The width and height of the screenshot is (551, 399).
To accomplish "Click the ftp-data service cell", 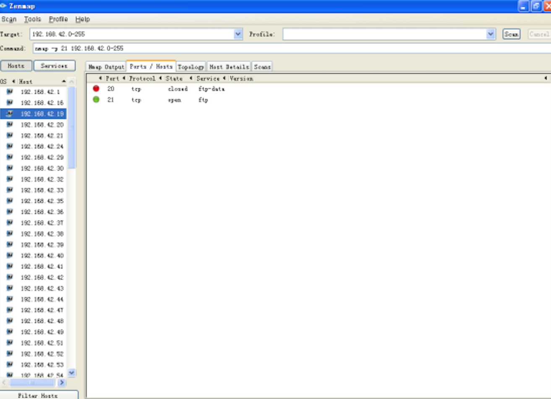I will [x=212, y=89].
